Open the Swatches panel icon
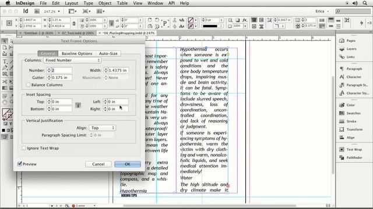Viewport: 373px width, 209px height. (342, 113)
